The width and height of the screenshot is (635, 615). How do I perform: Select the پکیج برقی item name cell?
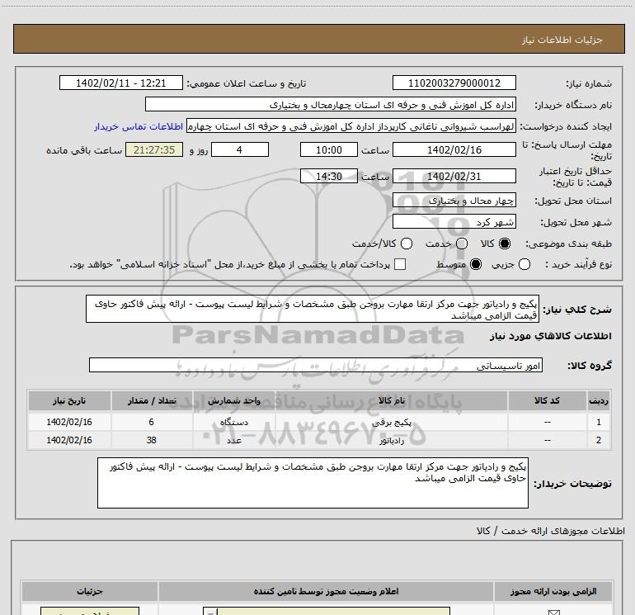(392, 422)
